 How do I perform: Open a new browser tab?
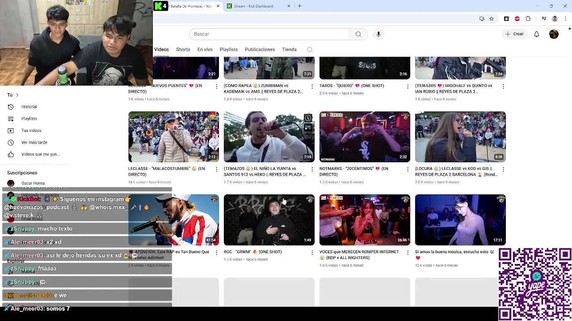[299, 6]
